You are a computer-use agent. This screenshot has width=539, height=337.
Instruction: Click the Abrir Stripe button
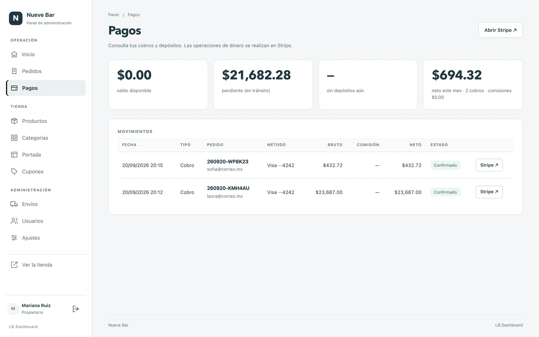point(500,30)
